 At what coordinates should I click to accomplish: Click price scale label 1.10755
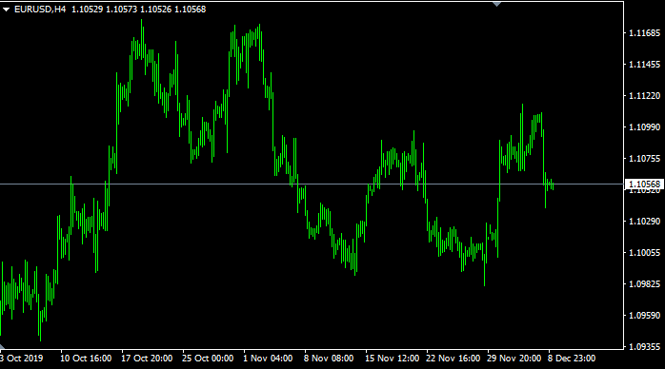pyautogui.click(x=645, y=159)
